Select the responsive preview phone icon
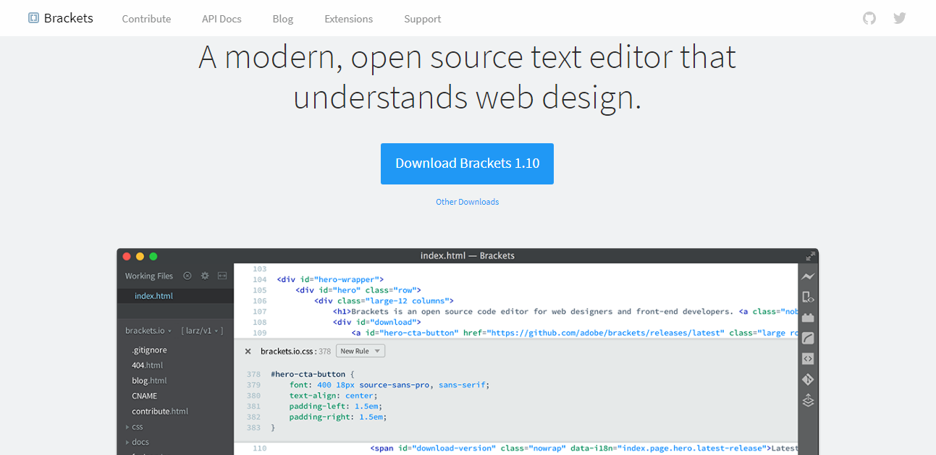The width and height of the screenshot is (936, 455). coord(807,297)
